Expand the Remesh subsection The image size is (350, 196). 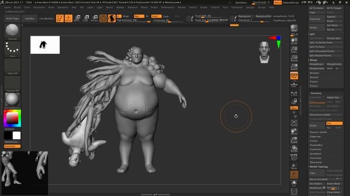tap(314, 77)
